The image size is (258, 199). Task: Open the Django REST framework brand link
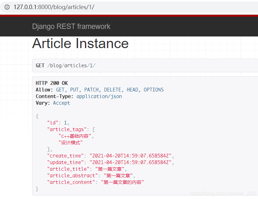click(x=71, y=26)
